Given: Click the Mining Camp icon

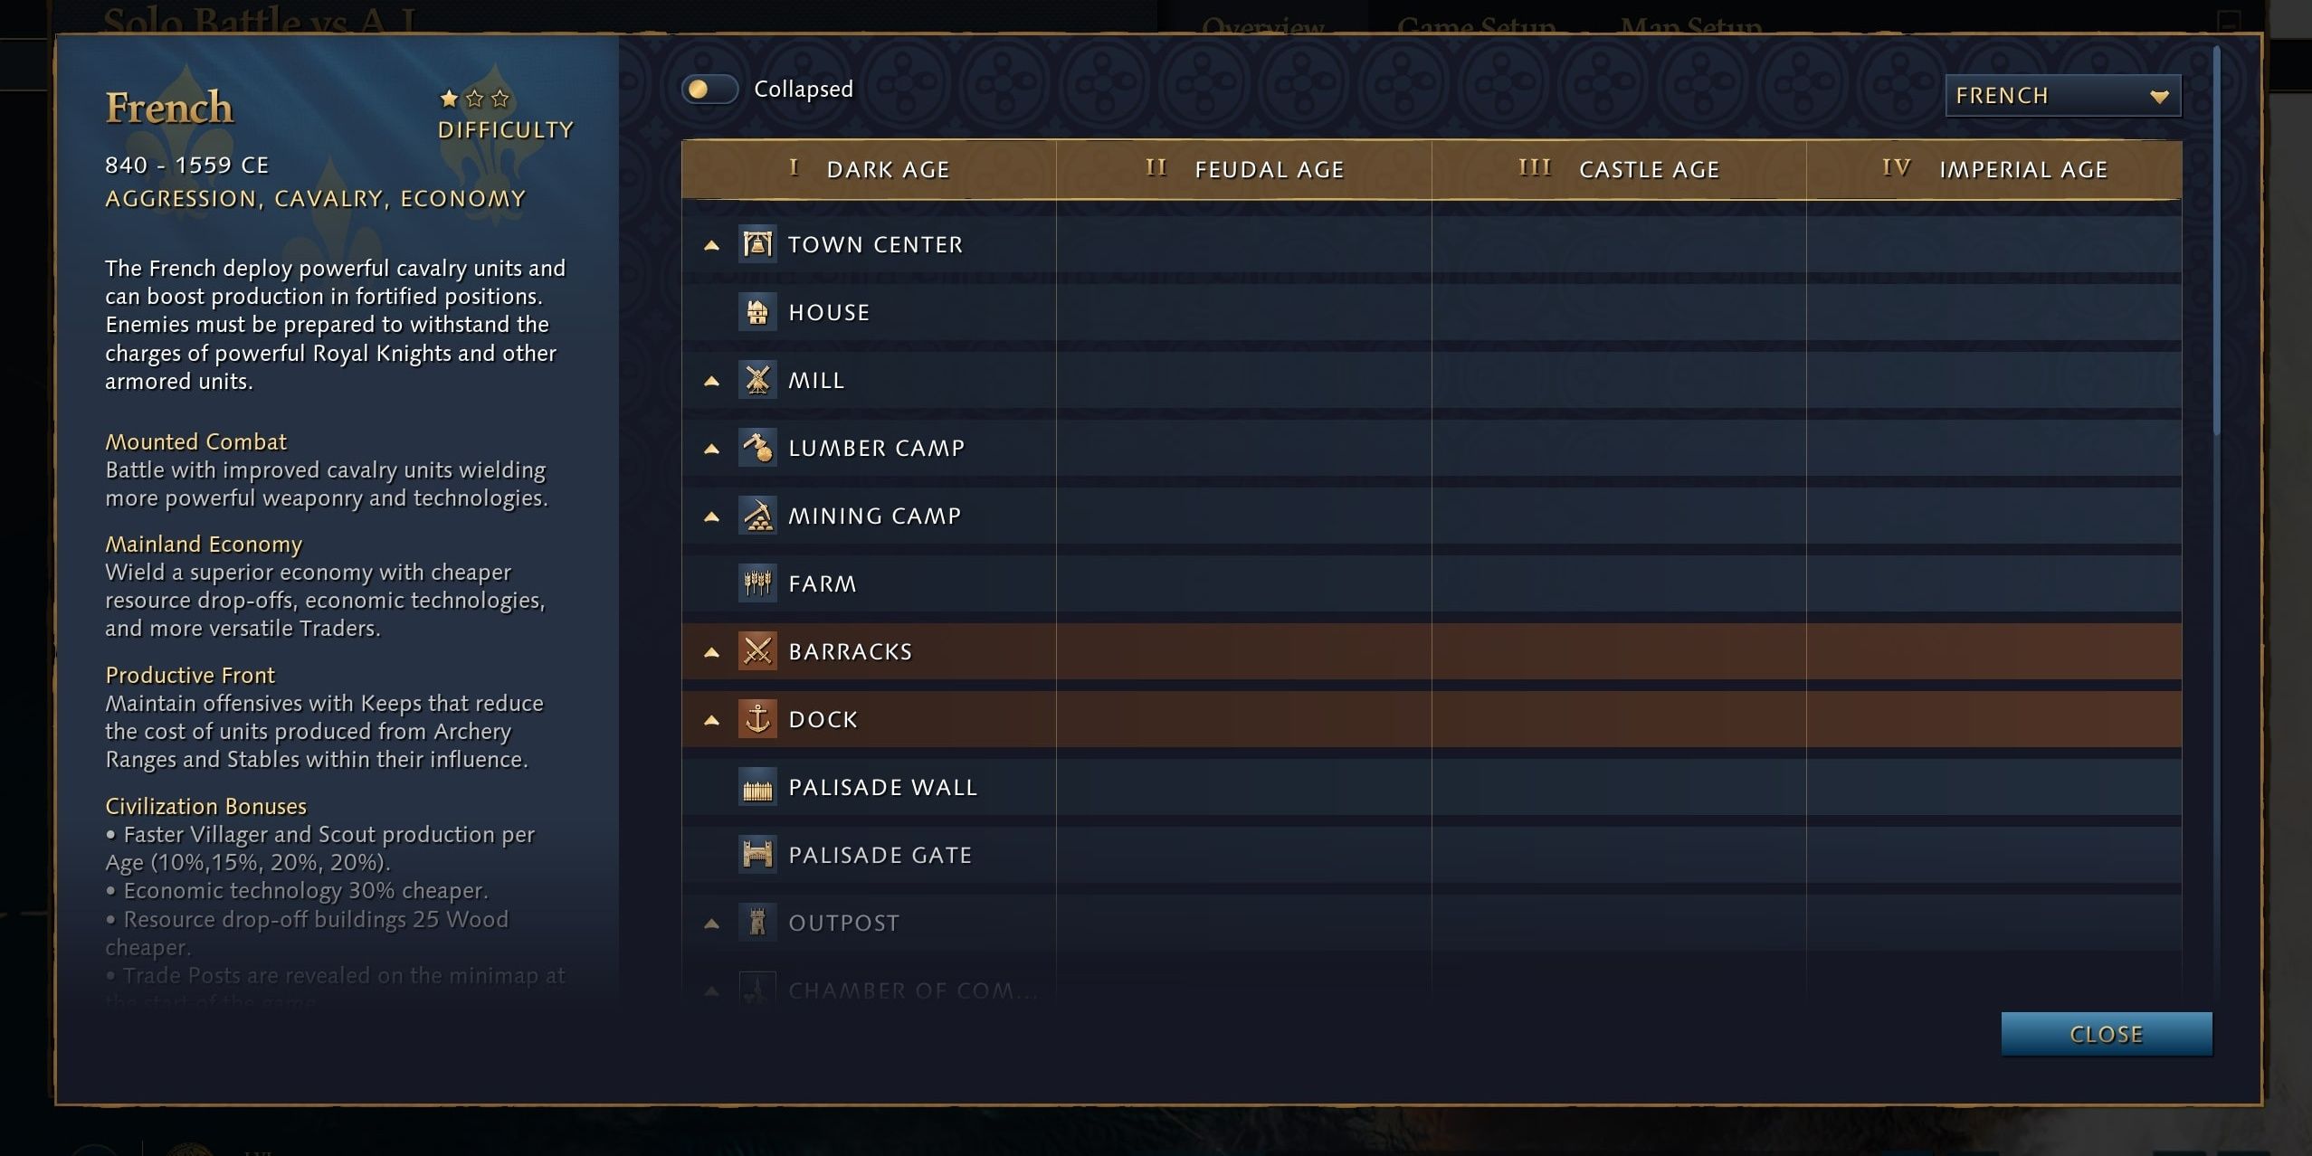Looking at the screenshot, I should pyautogui.click(x=757, y=516).
